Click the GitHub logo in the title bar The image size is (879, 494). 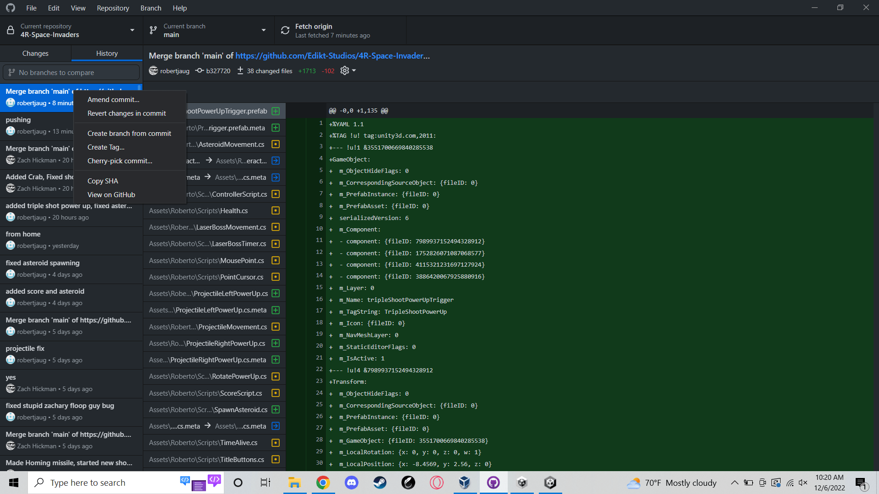(10, 8)
